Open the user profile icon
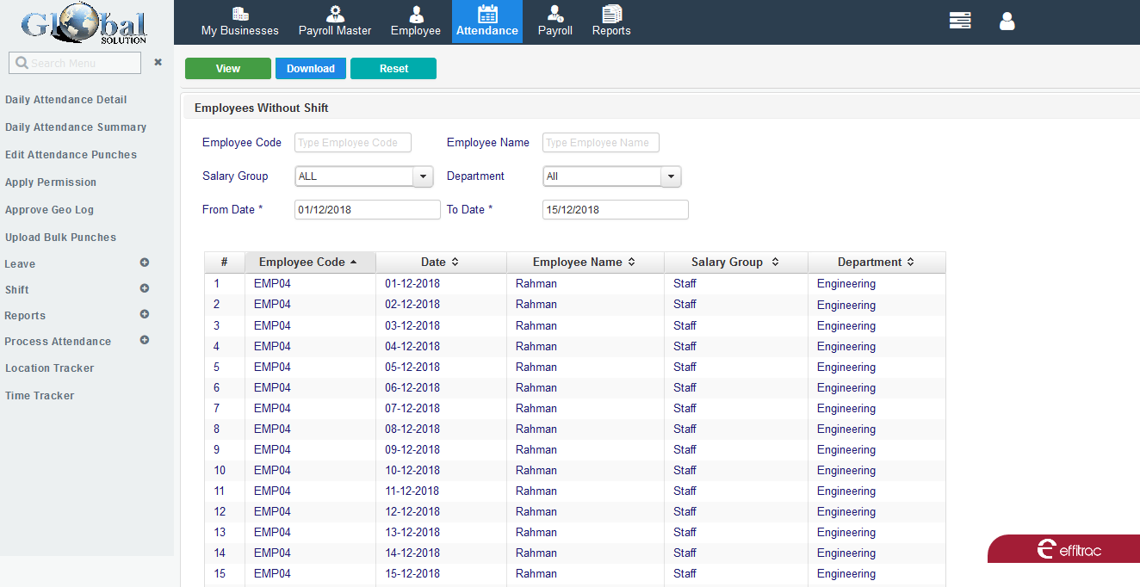 coord(1007,22)
